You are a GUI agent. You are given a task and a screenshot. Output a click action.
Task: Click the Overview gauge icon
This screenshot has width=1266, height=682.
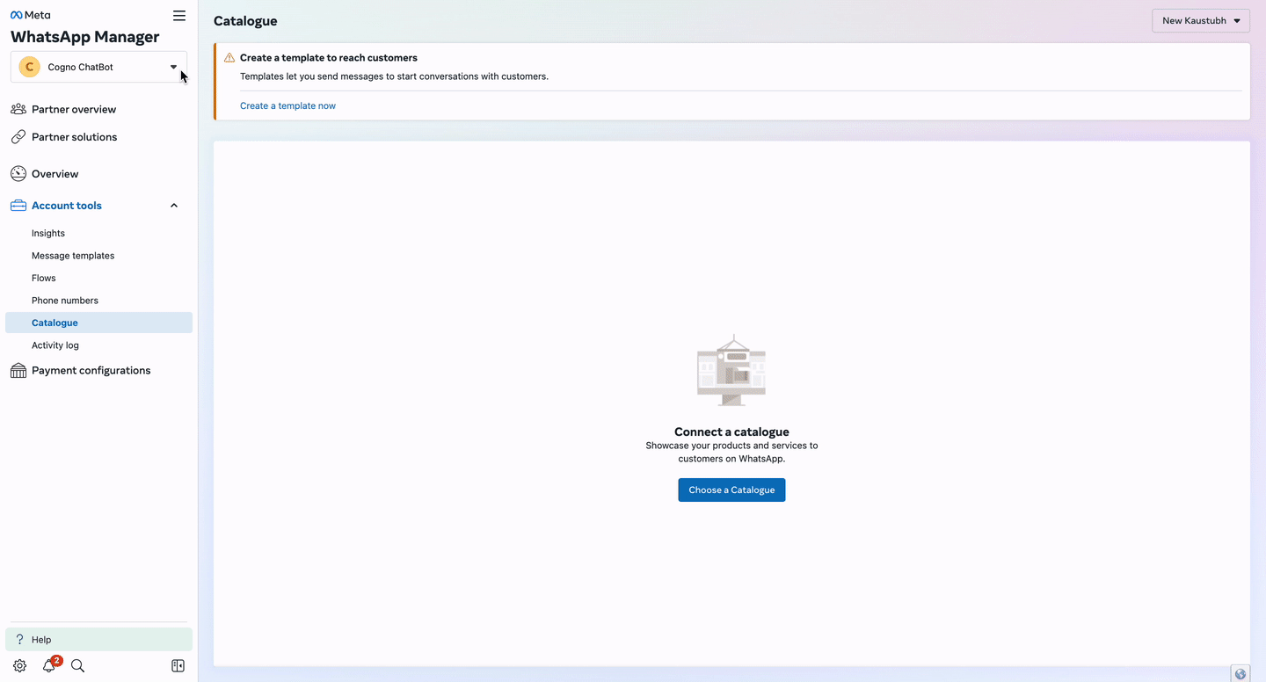pos(18,174)
